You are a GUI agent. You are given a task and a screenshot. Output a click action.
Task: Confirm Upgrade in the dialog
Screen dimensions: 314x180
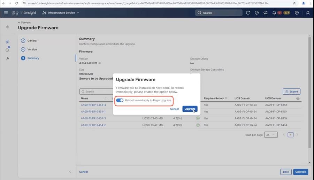click(190, 109)
